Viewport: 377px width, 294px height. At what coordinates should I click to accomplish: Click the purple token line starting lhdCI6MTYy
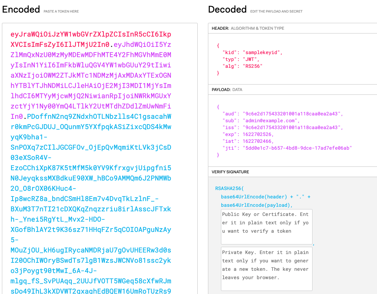pos(91,96)
